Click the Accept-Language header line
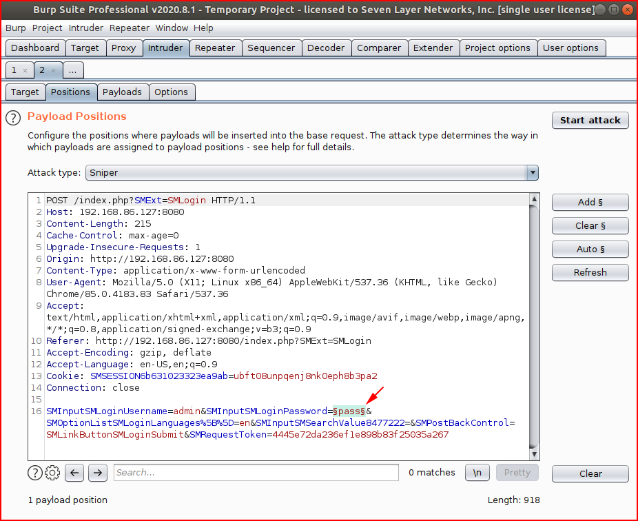 point(132,365)
